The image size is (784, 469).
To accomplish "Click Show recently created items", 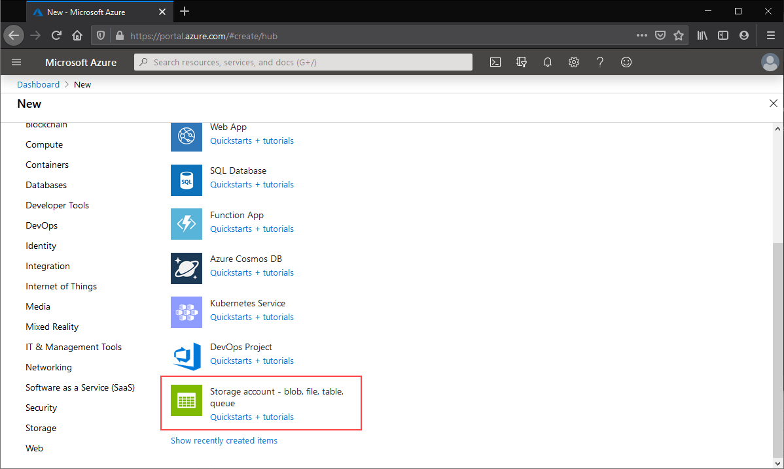I will coord(224,440).
